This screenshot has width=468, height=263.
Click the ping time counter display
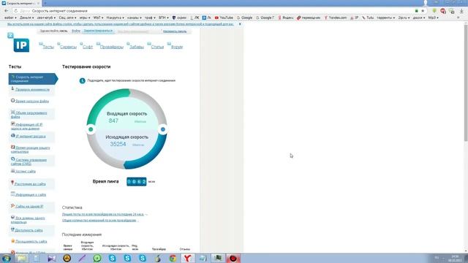pos(137,182)
